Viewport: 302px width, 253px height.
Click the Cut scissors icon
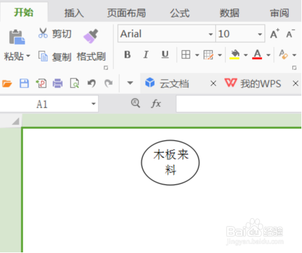pyautogui.click(x=43, y=33)
